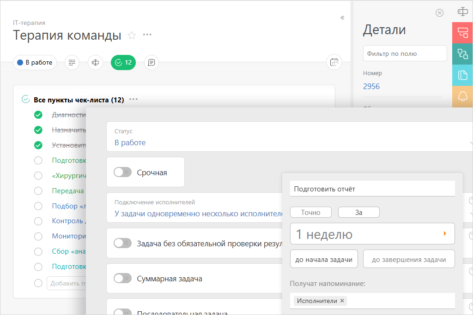Image resolution: width=473 pixels, height=315 pixels.
Task: Uncheck the Установит… checklist item
Action: (38, 145)
